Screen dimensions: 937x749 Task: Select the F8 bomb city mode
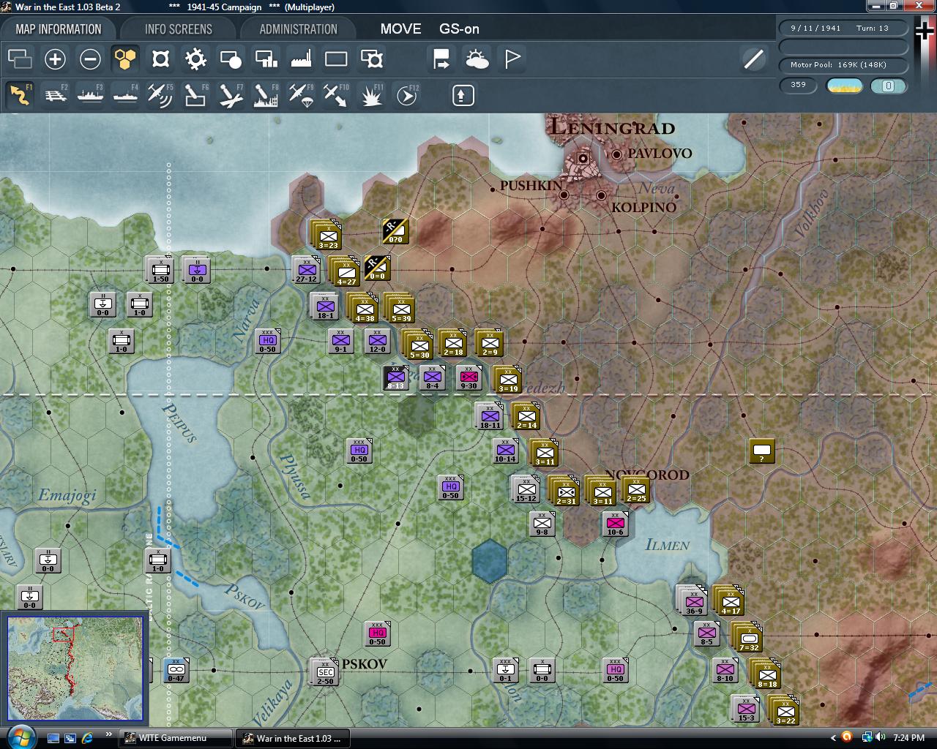266,95
